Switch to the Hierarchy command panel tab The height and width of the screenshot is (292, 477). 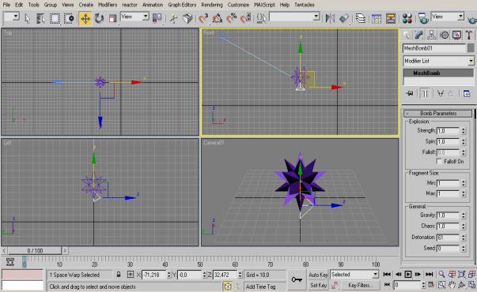(431, 36)
